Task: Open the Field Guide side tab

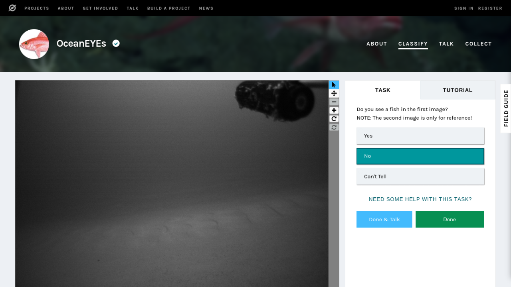Action: click(x=506, y=108)
